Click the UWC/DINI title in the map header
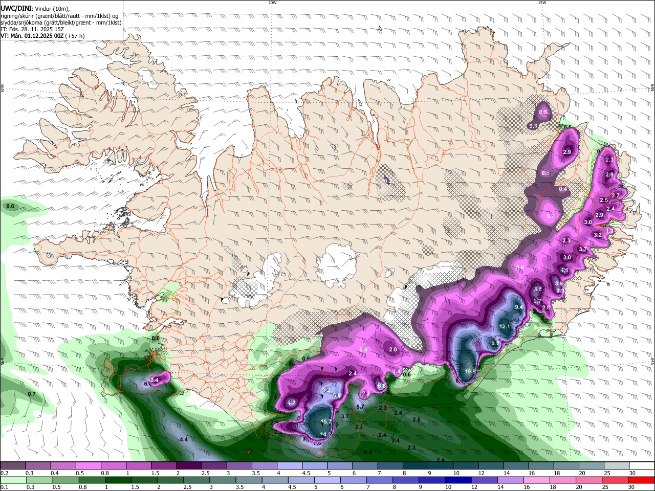Image resolution: width=655 pixels, height=491 pixels. (16, 8)
